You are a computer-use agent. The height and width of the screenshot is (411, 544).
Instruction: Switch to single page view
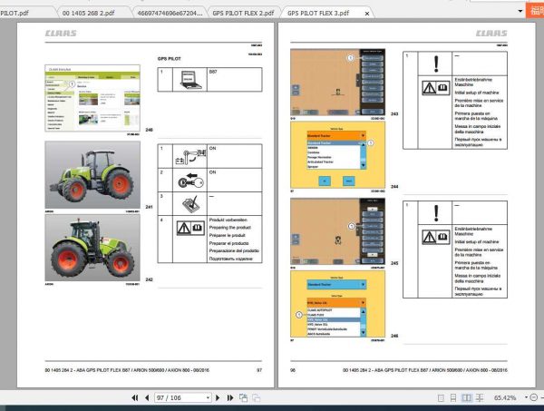pos(441,397)
